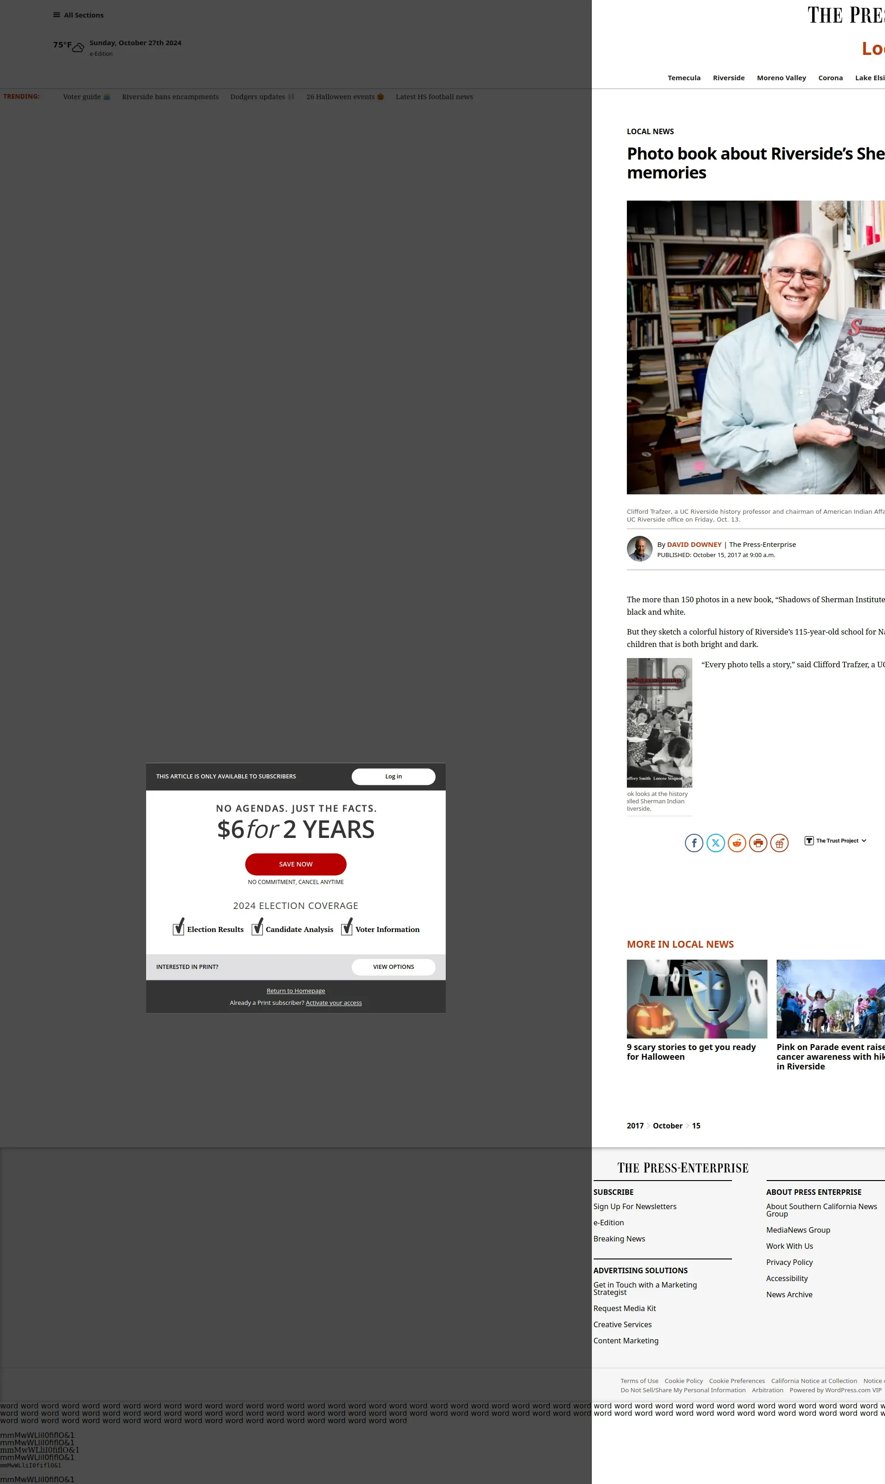Click the Candidate Analysis checkmark

tap(257, 927)
